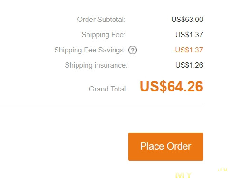This screenshot has width=232, height=183.
Task: Click the Shipping Fee Savings label
Action: tap(90, 50)
